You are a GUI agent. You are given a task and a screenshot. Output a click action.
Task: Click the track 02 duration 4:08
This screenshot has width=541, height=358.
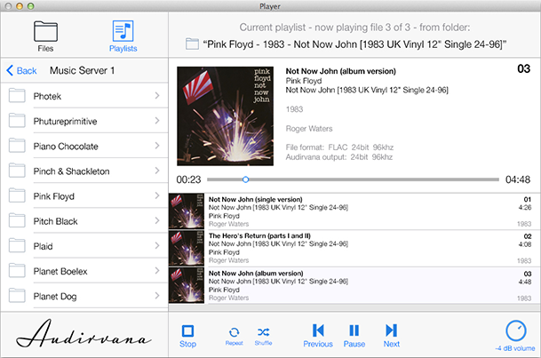click(x=525, y=244)
